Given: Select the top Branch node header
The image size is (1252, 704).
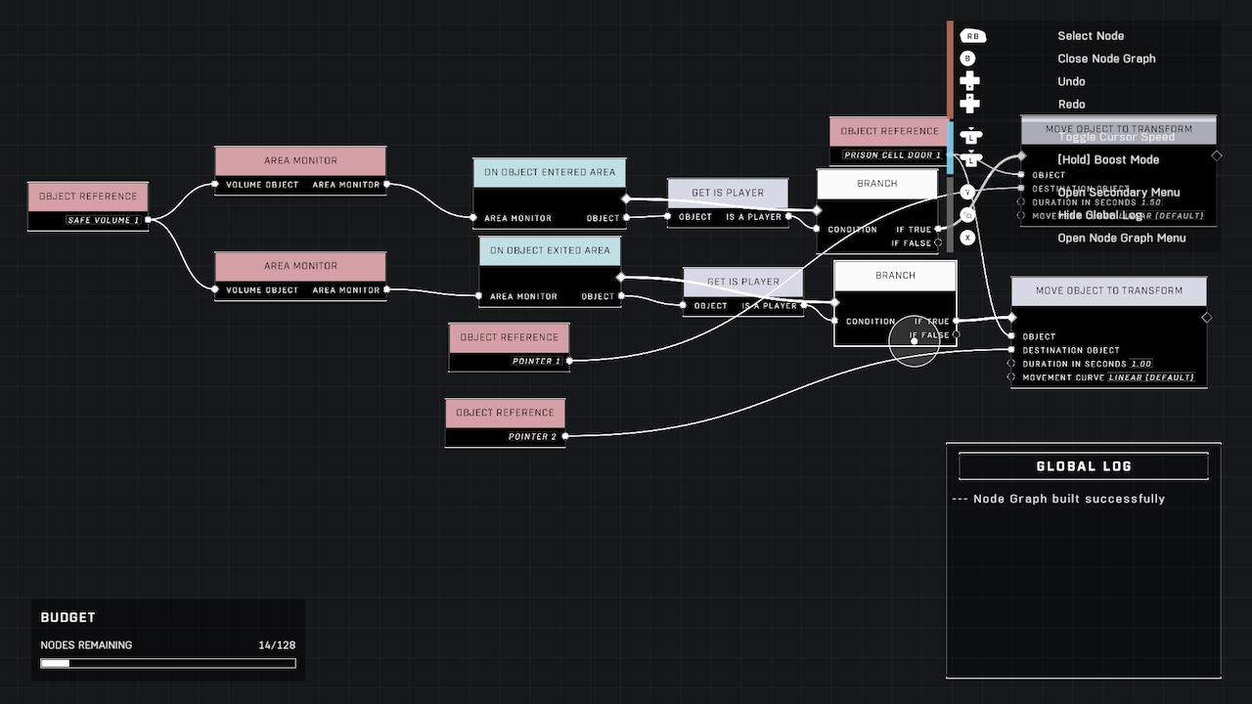Looking at the screenshot, I should [877, 183].
